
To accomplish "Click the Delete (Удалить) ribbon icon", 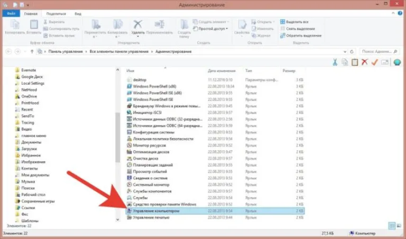I will click(137, 25).
